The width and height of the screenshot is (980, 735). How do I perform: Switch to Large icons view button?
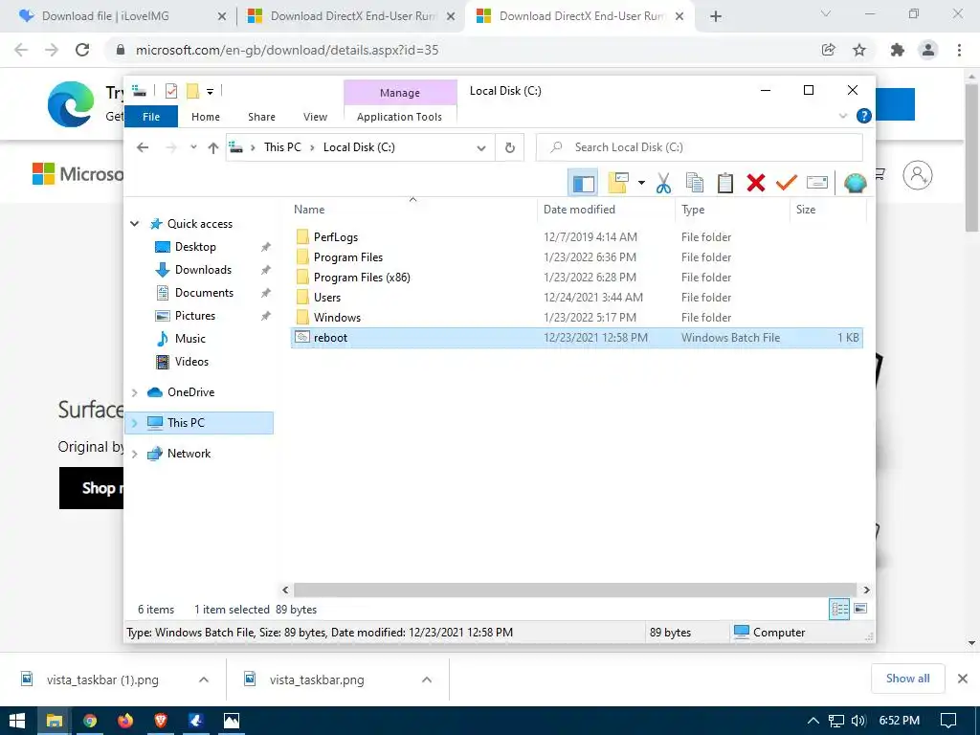pos(860,609)
